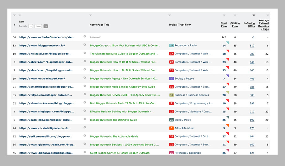Click the Citation Flow column header

[x=235, y=25]
